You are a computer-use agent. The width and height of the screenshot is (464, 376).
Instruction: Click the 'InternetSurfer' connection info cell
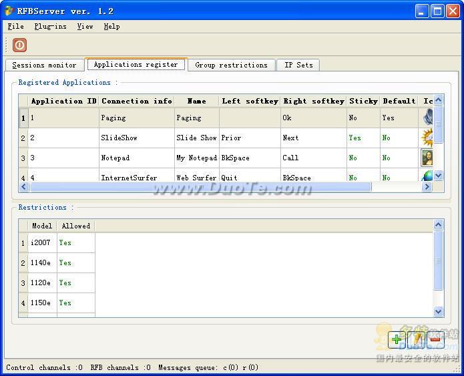[x=137, y=176]
